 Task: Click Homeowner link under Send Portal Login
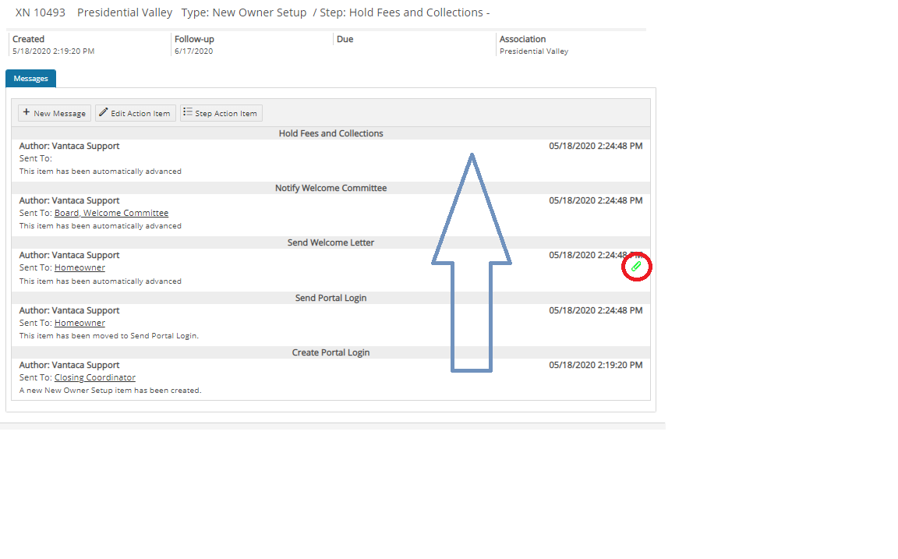(80, 323)
